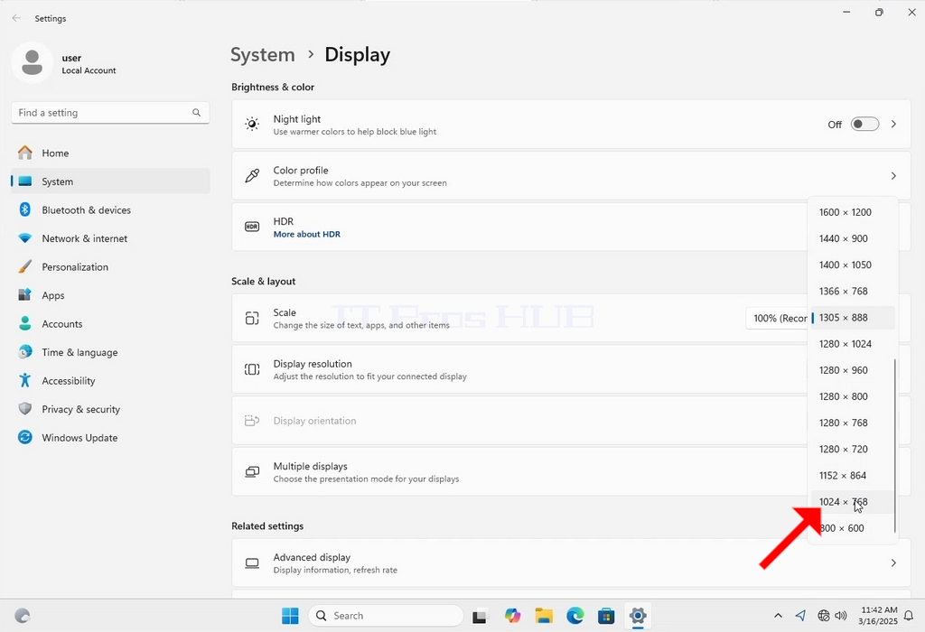Image resolution: width=925 pixels, height=632 pixels.
Task: Click the resolution list scrollbar
Action: click(x=895, y=446)
